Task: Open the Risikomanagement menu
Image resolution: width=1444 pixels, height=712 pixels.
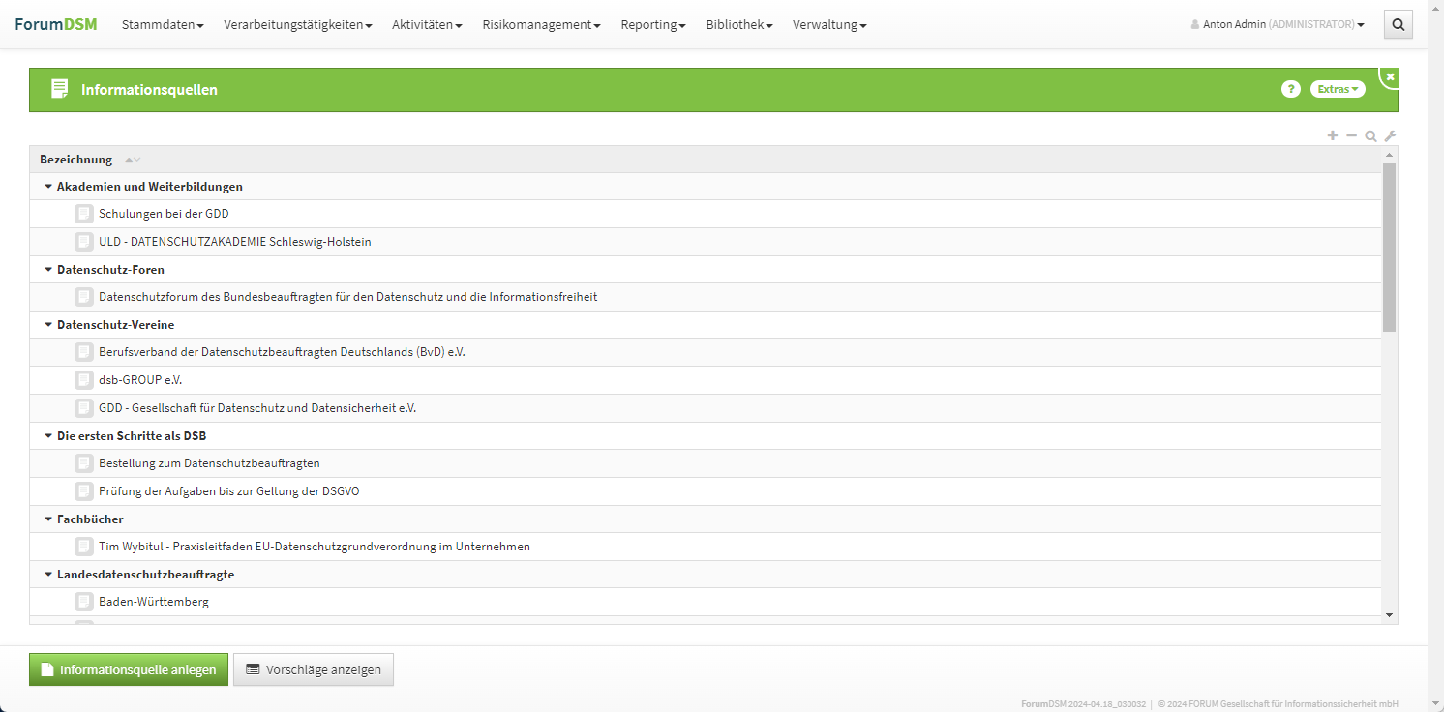Action: point(541,25)
